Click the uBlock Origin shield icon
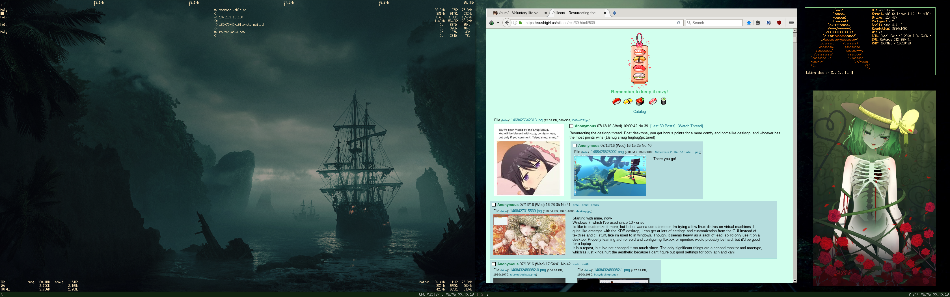Image resolution: width=950 pixels, height=297 pixels. 779,23
